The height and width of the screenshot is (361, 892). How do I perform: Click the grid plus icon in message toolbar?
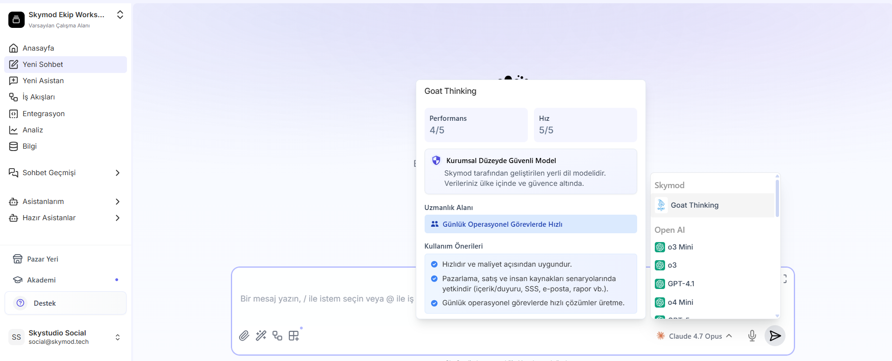click(x=294, y=335)
